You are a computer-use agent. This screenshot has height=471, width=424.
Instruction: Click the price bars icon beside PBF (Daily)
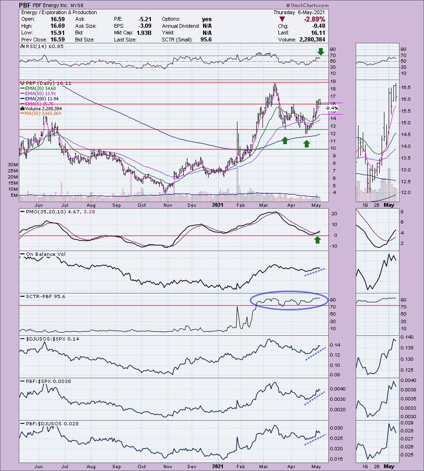point(23,83)
